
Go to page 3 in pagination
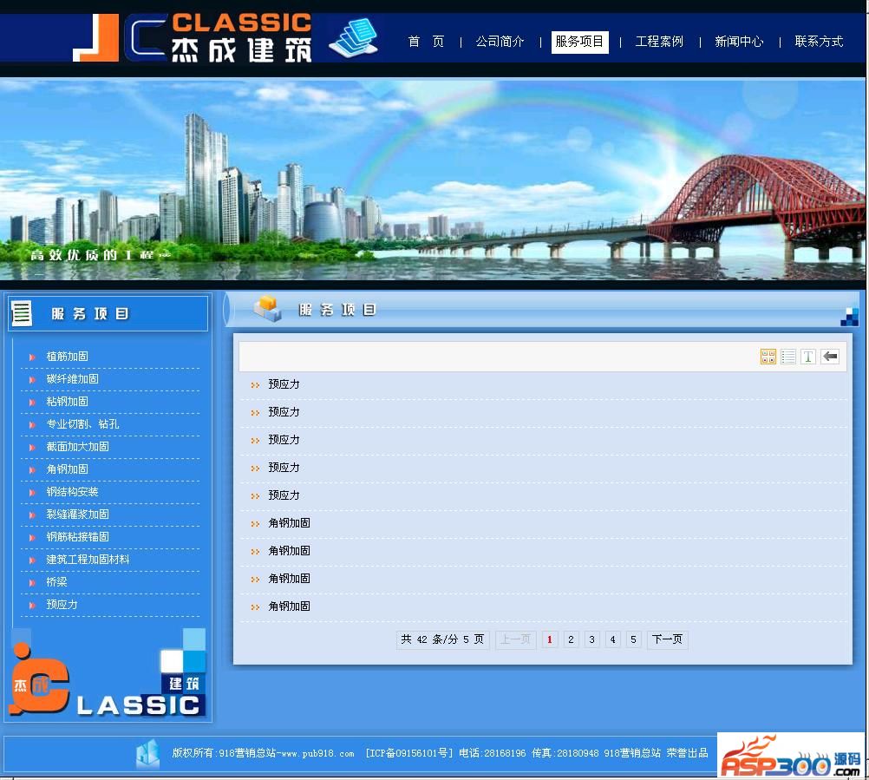[591, 639]
